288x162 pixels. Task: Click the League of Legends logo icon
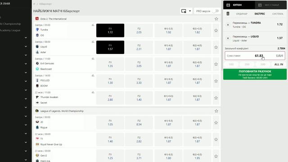pos(37,111)
